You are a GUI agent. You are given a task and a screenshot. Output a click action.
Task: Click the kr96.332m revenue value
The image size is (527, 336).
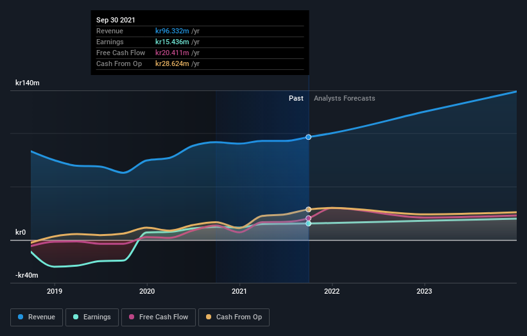click(x=172, y=31)
